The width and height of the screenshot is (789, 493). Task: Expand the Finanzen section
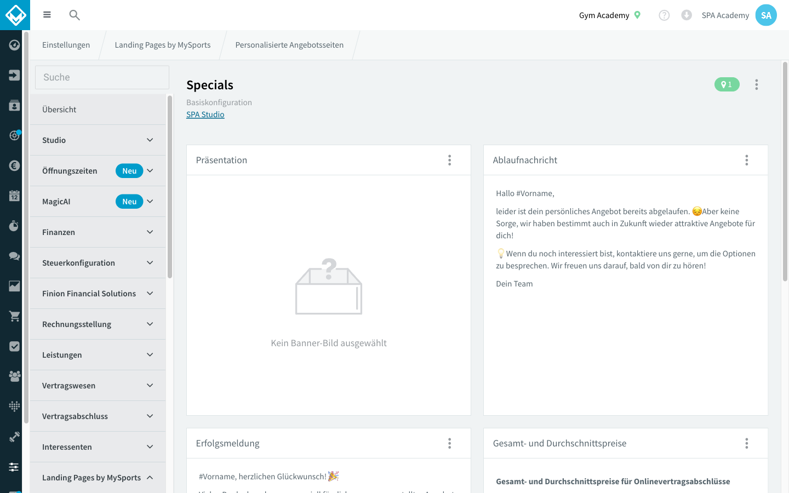coord(98,232)
